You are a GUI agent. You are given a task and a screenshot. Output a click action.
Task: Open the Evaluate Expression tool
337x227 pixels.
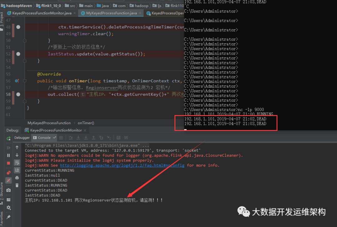pos(119,138)
